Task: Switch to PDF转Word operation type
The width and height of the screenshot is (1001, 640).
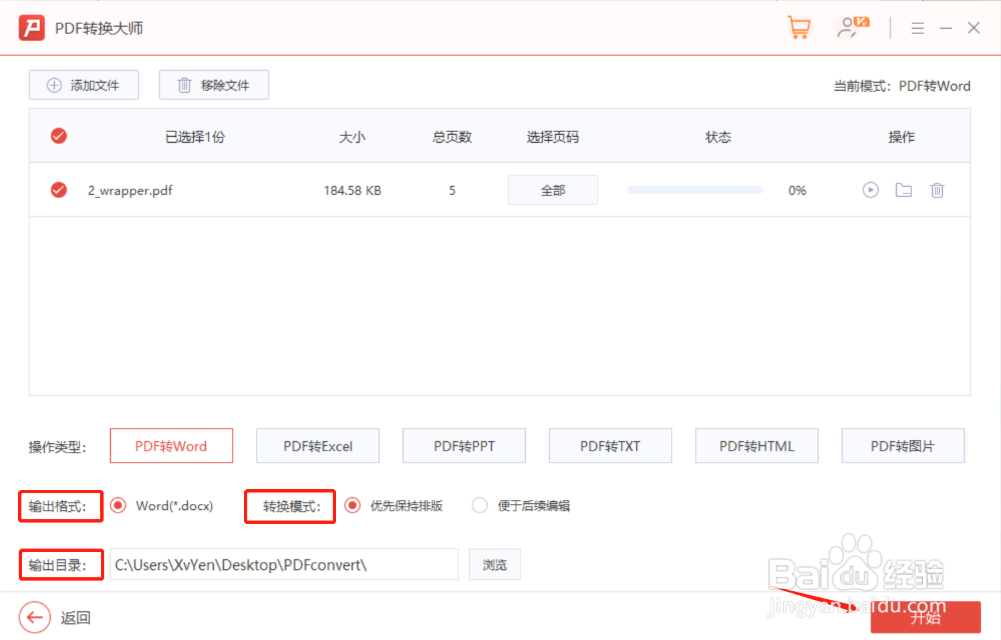Action: [171, 446]
